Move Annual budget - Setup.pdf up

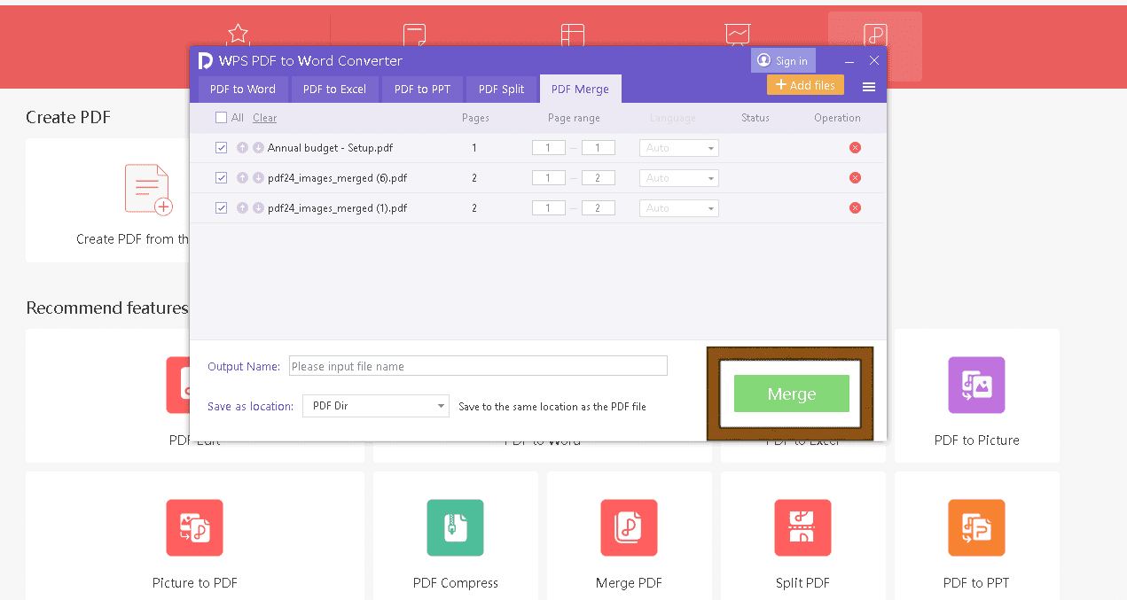242,148
